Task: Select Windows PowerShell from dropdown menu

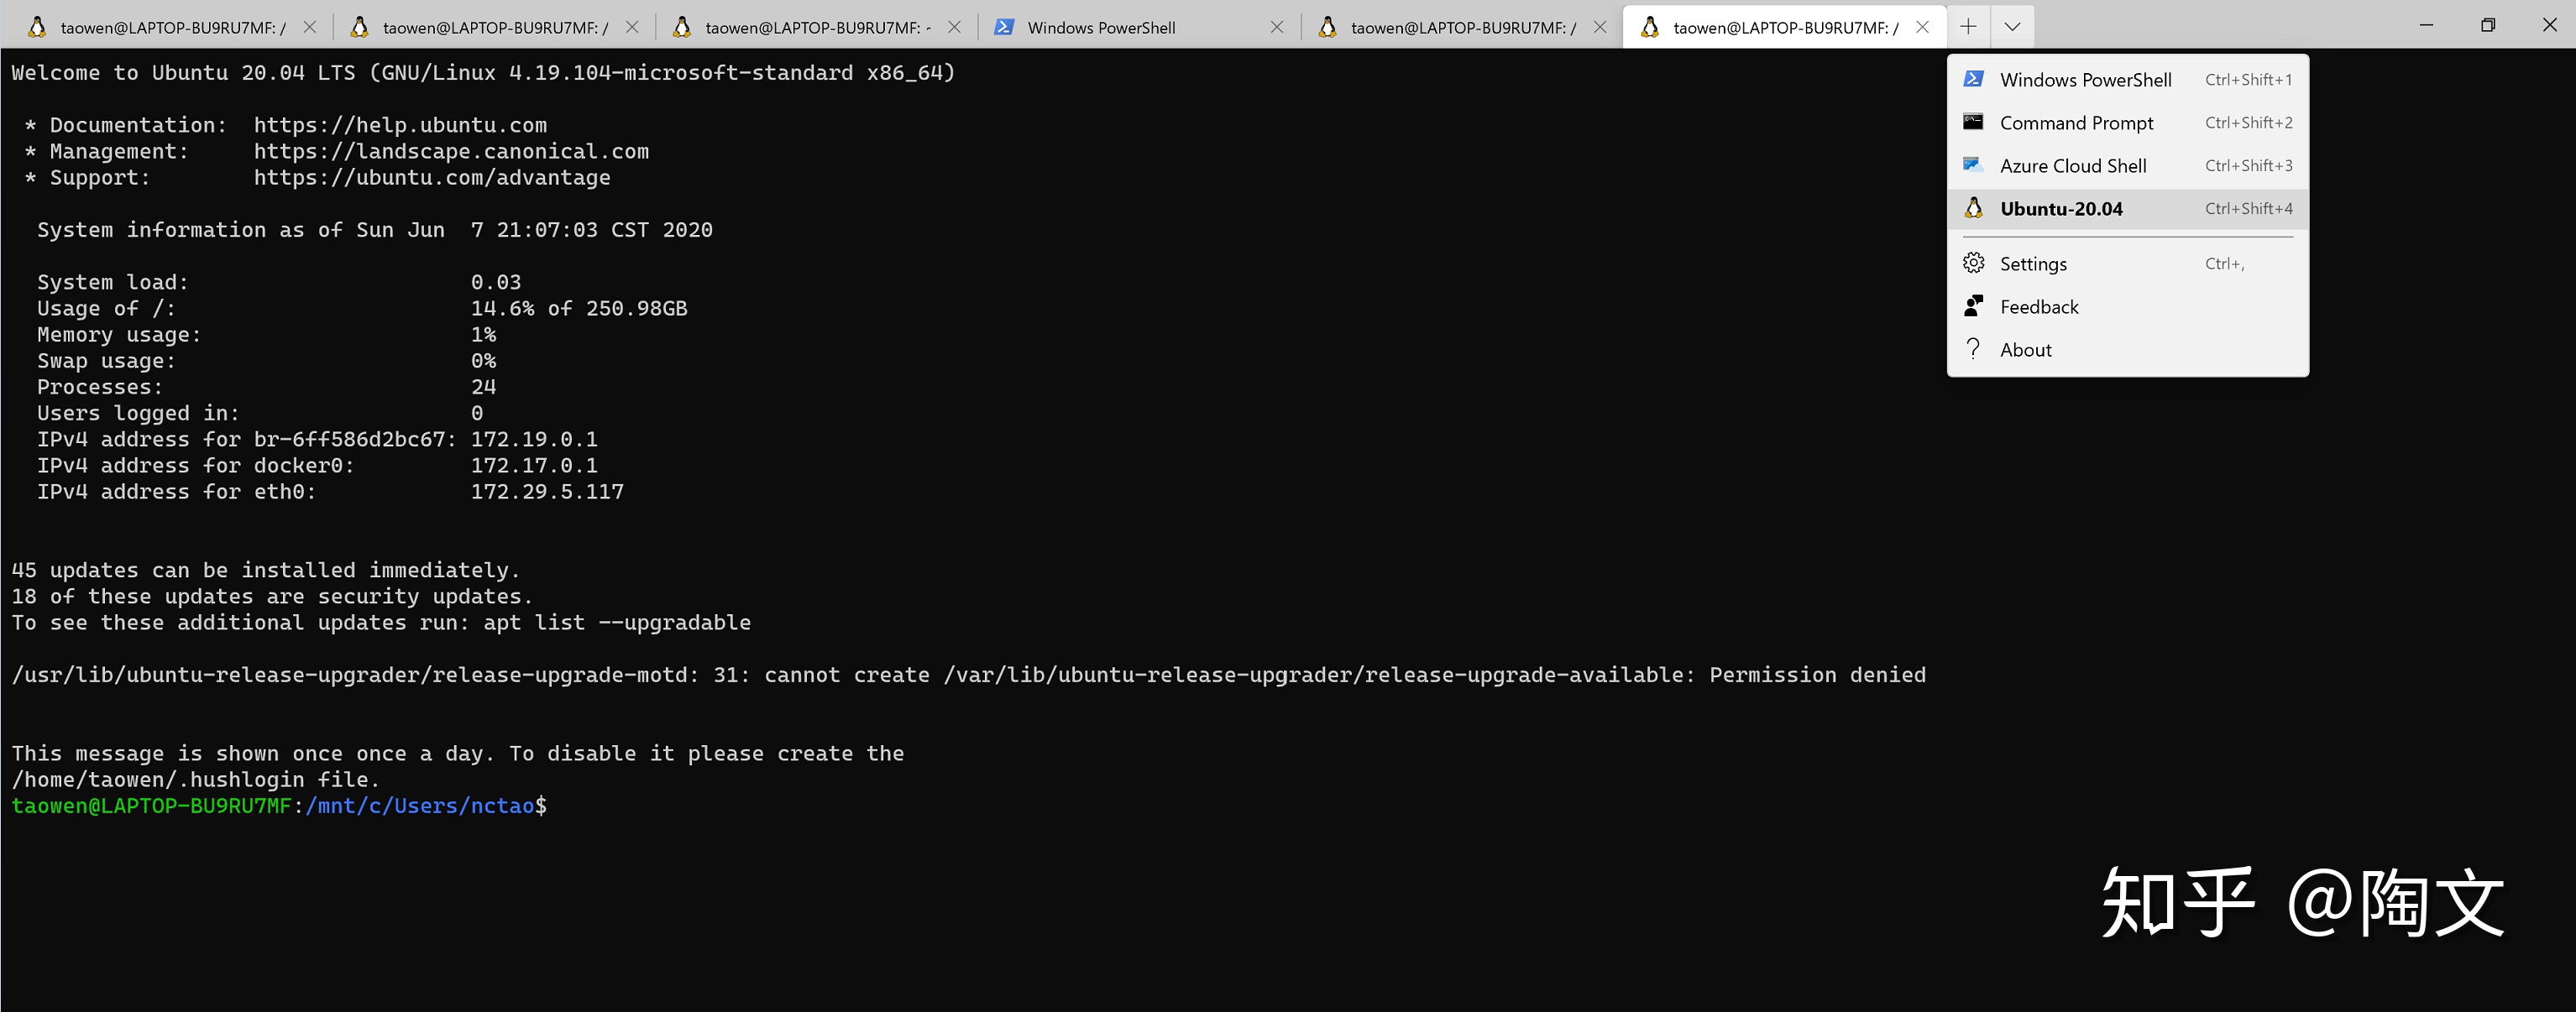Action: pos(2127,80)
